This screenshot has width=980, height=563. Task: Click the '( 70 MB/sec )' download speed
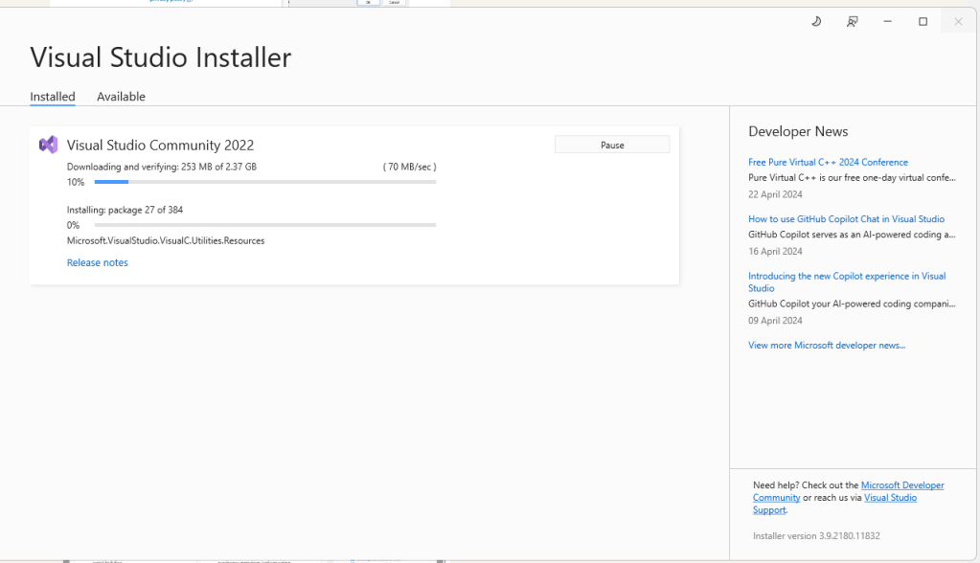(409, 167)
